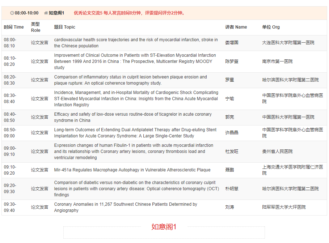Viewport: 329px width, 243px height.
Task: Select the red session title 优秀论文交流5
Action: [88, 13]
